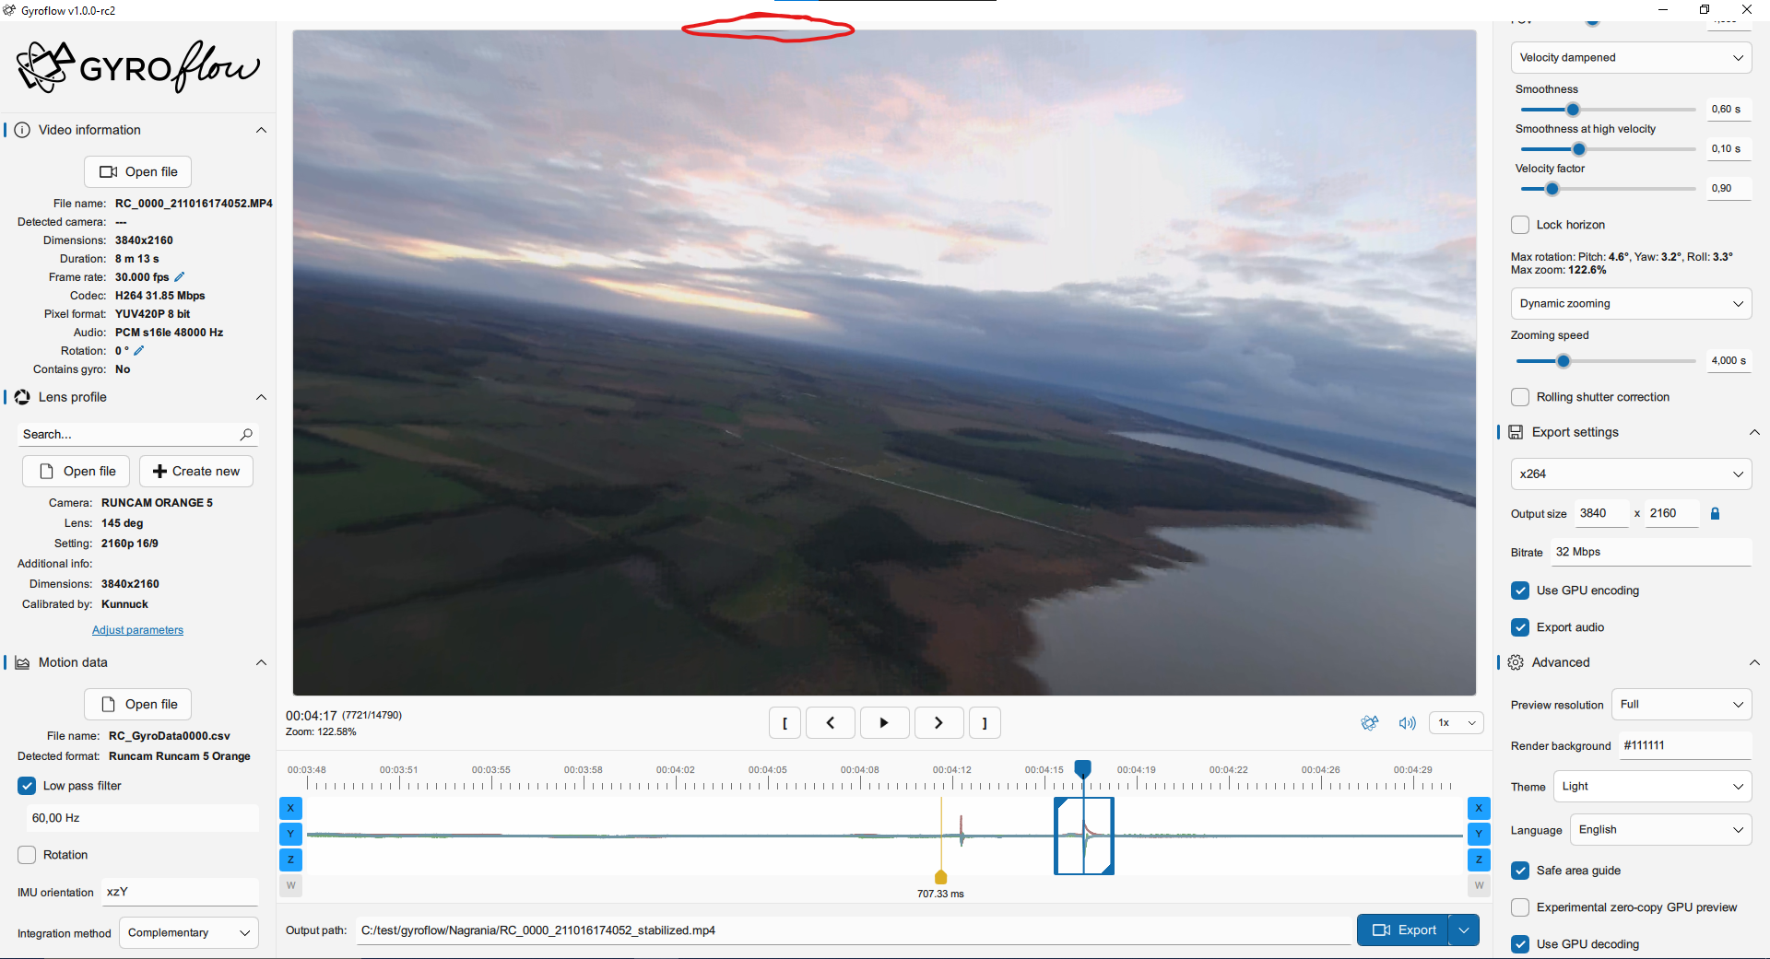
Task: Click the stabilization overlay icon near playback
Action: point(1370,723)
